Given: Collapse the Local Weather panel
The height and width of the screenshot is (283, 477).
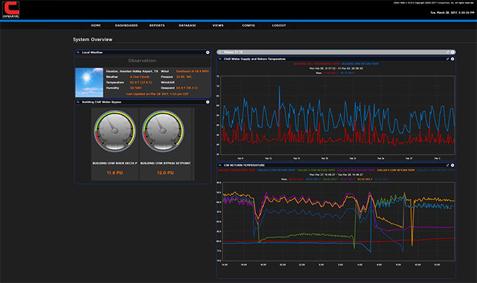Looking at the screenshot, I should [x=208, y=53].
